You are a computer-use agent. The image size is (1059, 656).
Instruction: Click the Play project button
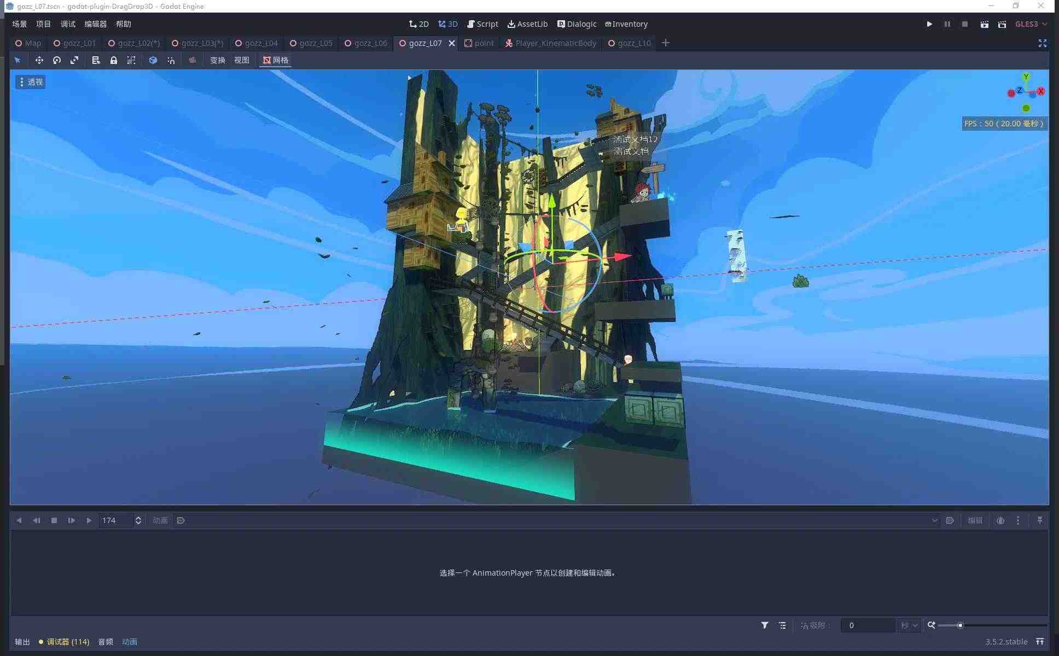(929, 24)
